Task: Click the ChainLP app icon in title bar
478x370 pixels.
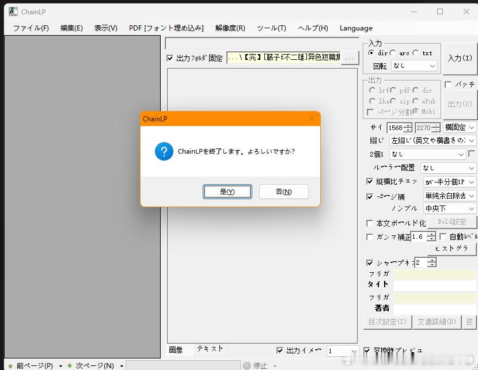Action: 13,12
